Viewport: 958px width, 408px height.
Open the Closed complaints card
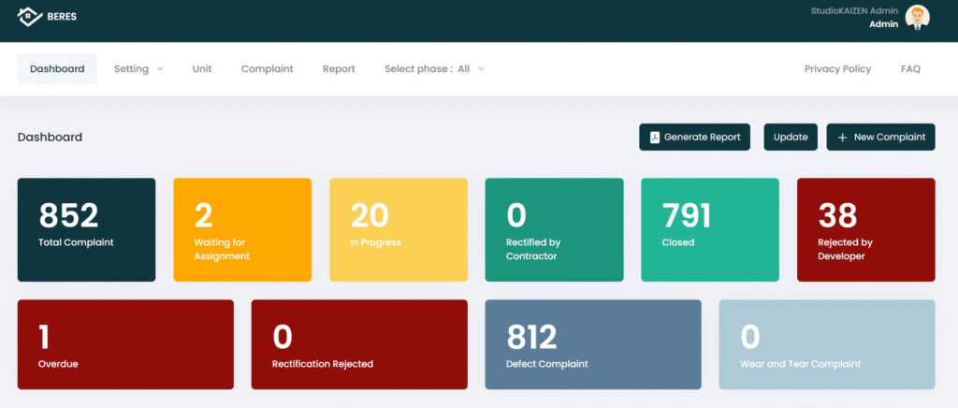(709, 229)
